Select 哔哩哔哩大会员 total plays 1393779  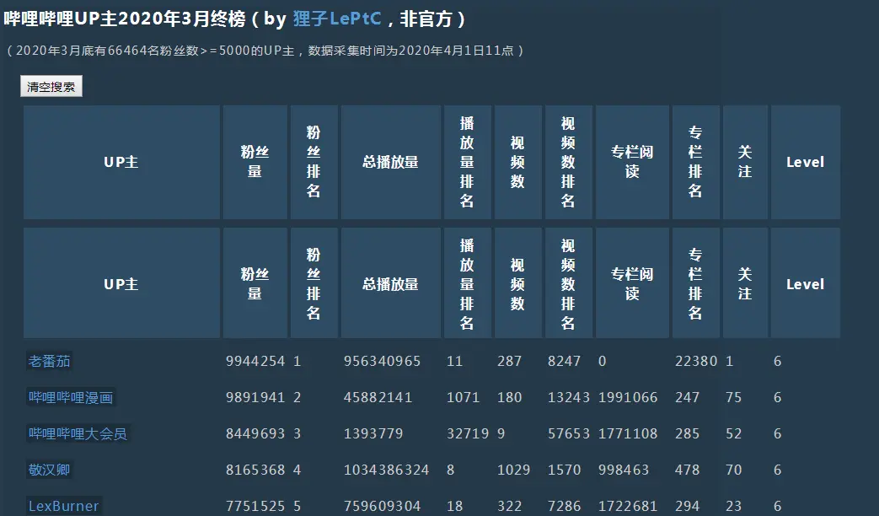(373, 433)
